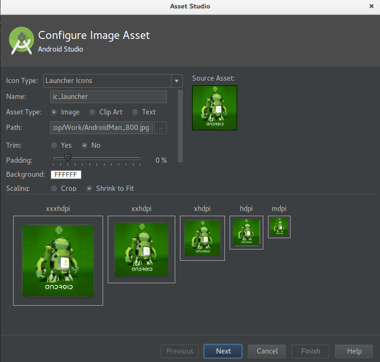Open the Icon Type dropdown arrow
The height and width of the screenshot is (362, 380).
coord(177,81)
